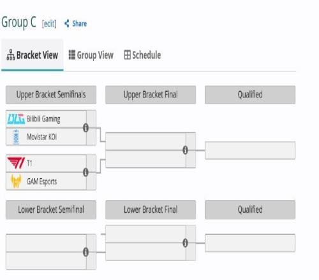Click the edit link beside Group C heading
319x280 pixels.
pyautogui.click(x=49, y=24)
